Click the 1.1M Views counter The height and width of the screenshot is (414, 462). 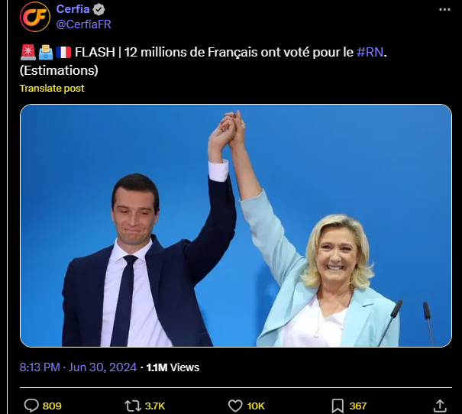click(x=173, y=367)
